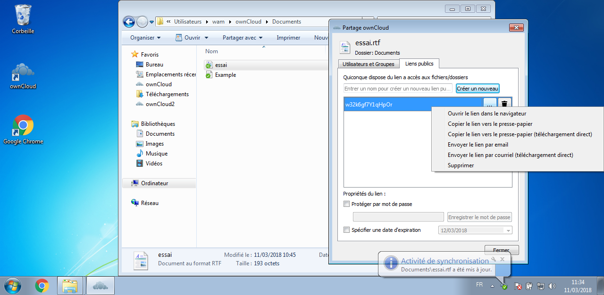Open the ownCloud desktop shortcut
604x295 pixels.
(23, 75)
